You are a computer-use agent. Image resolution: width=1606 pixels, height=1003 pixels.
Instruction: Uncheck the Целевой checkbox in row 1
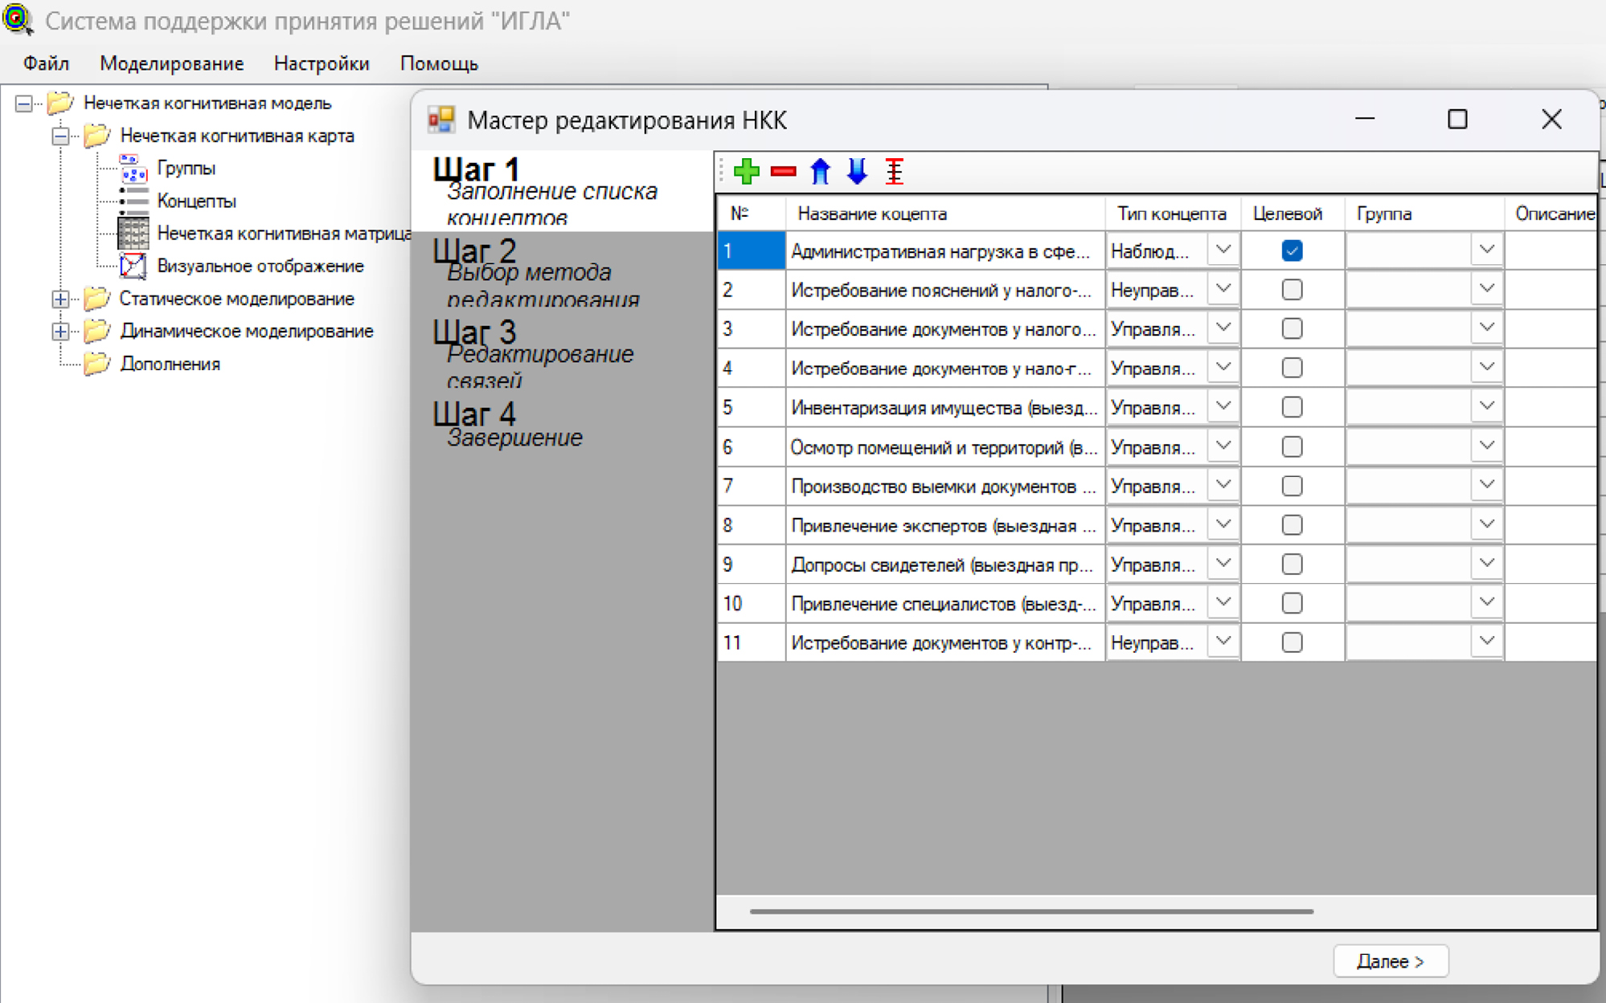[1291, 251]
